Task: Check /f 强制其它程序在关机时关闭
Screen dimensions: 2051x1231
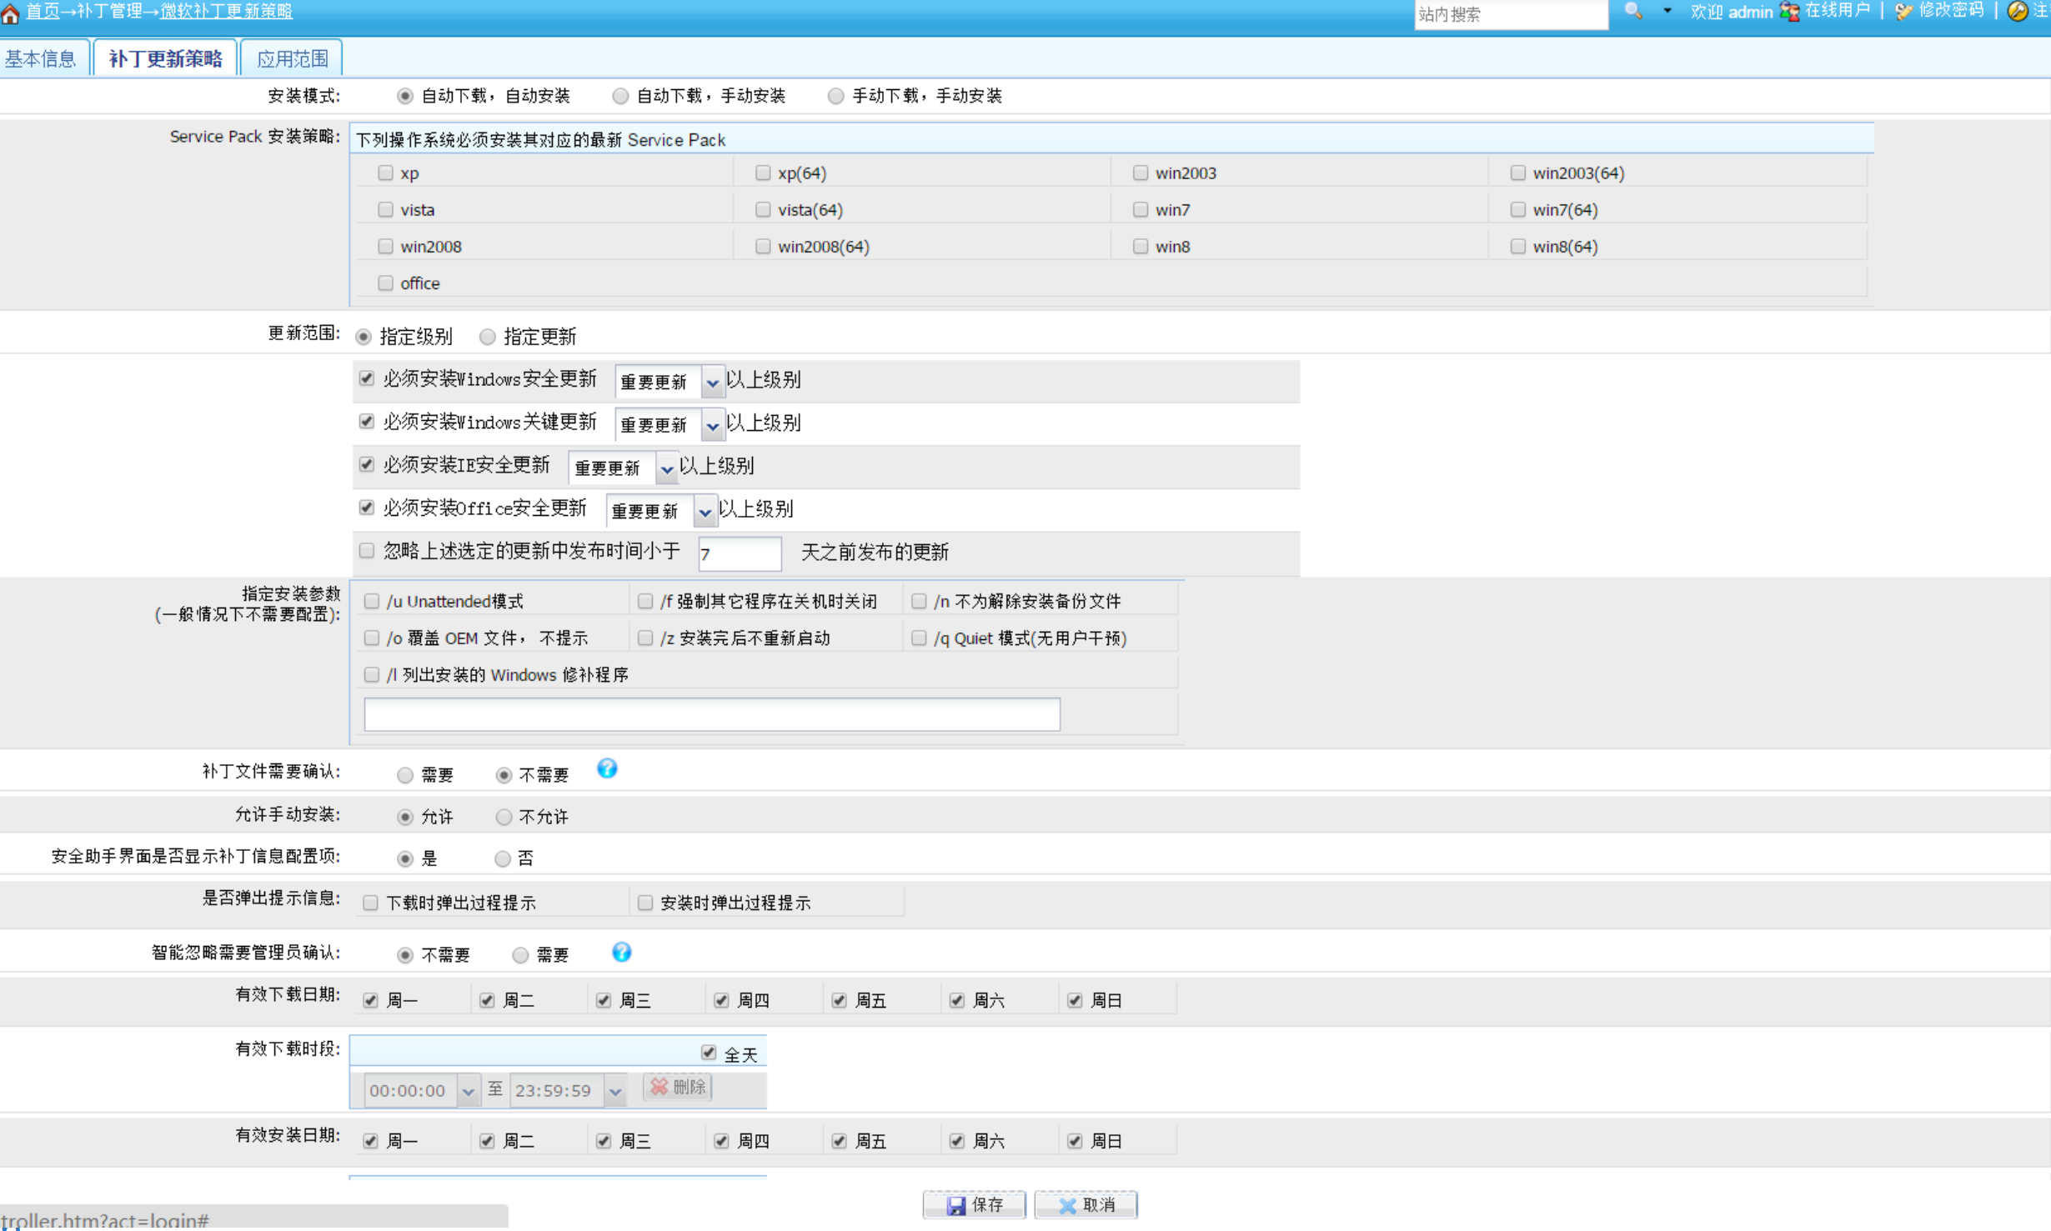Action: click(644, 601)
